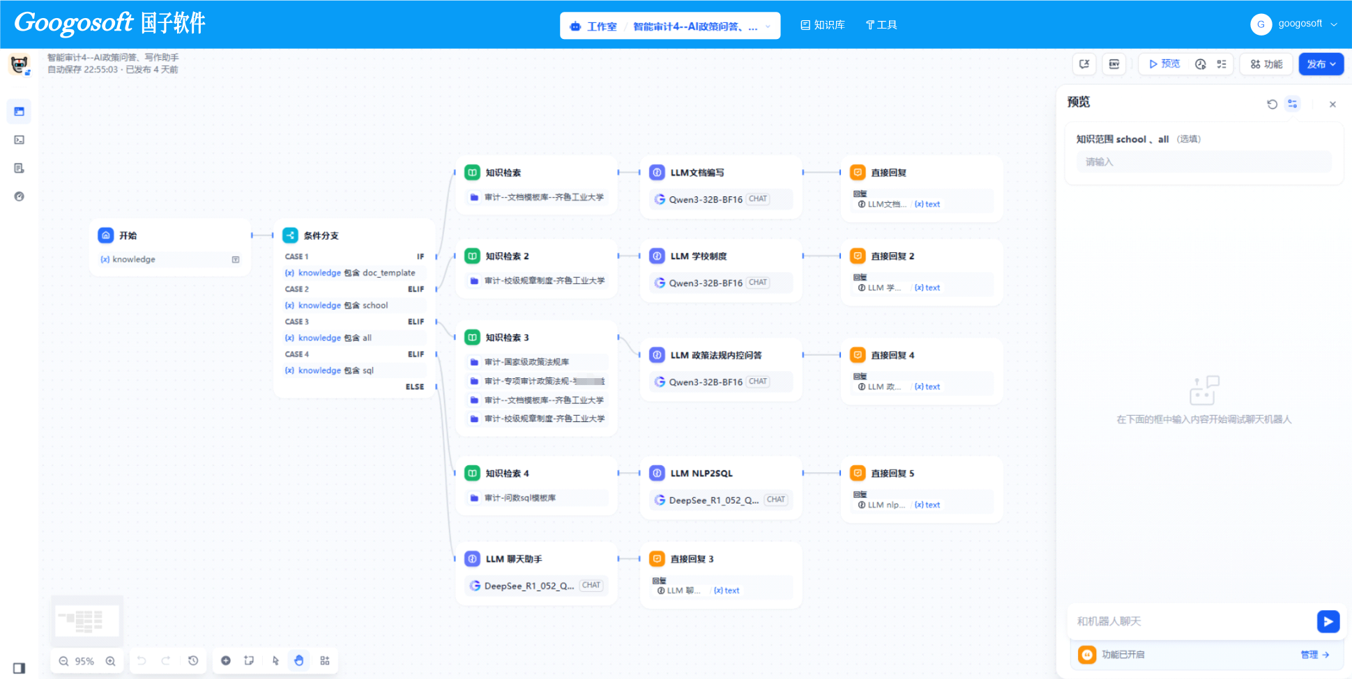Click the add node plus icon
The image size is (1352, 679).
coord(226,661)
